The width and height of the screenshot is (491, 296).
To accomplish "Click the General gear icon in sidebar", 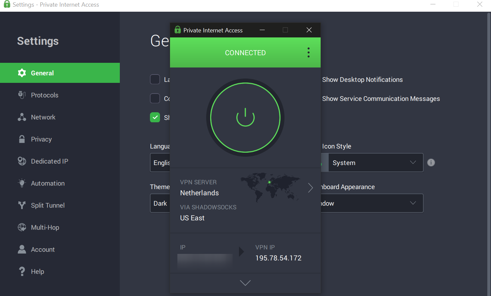I will (22, 73).
